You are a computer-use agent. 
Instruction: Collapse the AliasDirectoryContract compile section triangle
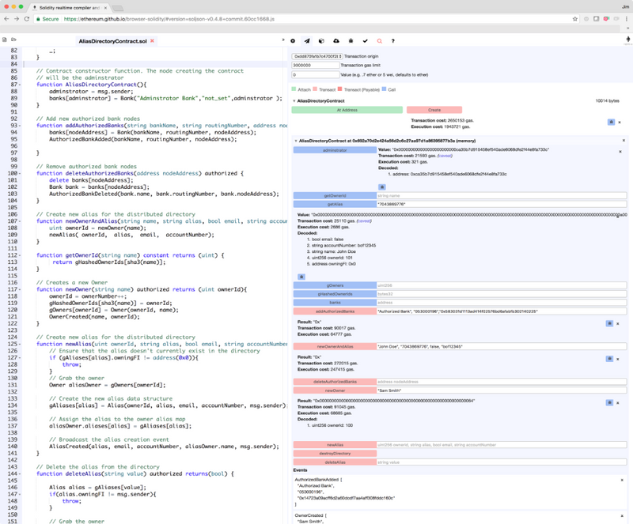click(294, 101)
